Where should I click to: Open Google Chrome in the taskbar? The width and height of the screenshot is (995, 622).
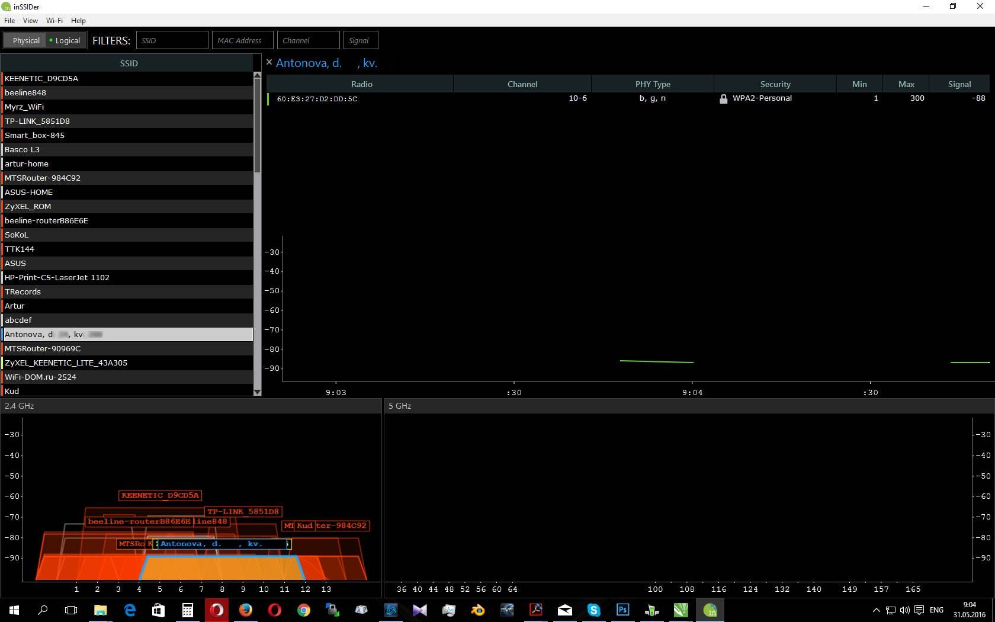click(303, 610)
